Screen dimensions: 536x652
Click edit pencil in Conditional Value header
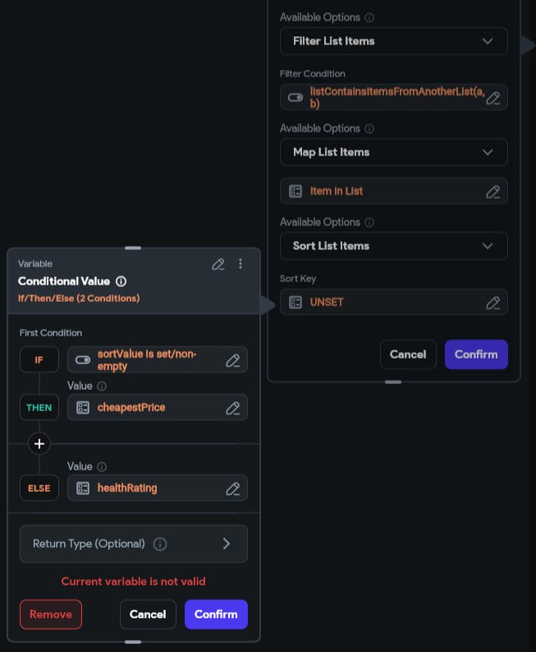tap(218, 264)
